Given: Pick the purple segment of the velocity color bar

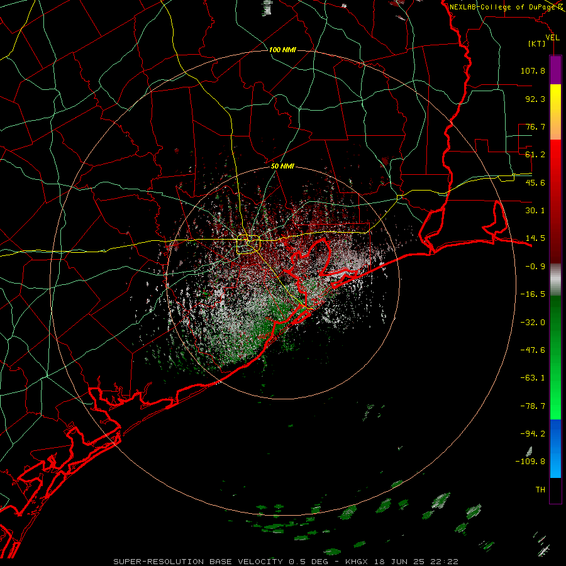Looking at the screenshot, I should [555, 70].
